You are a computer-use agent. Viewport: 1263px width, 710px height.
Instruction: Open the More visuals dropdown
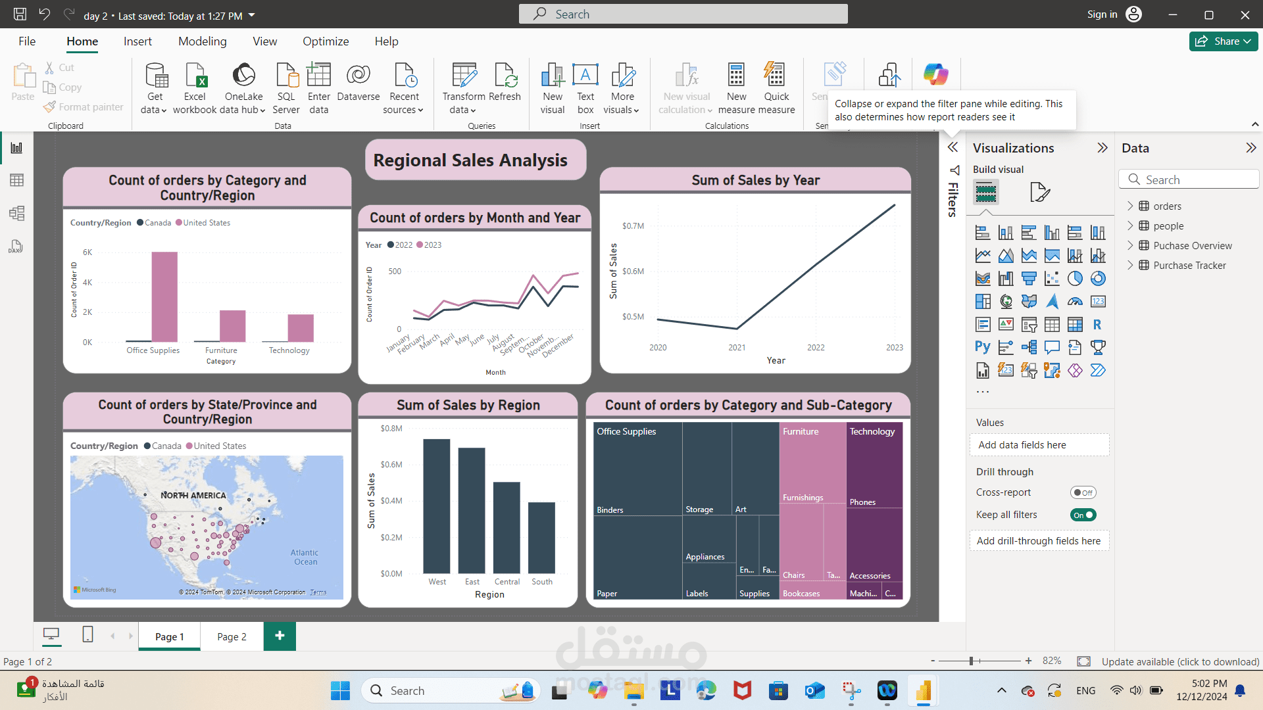pyautogui.click(x=622, y=89)
